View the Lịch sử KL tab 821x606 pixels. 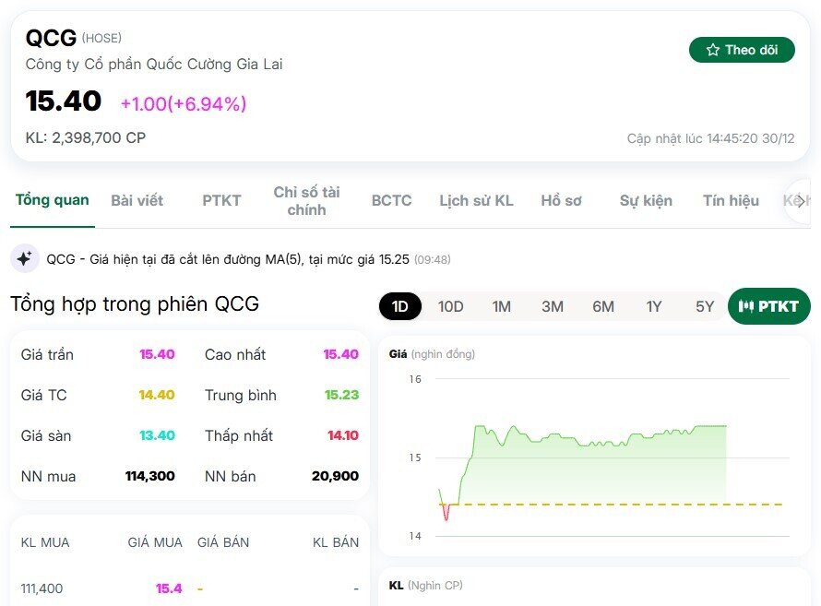coord(476,200)
